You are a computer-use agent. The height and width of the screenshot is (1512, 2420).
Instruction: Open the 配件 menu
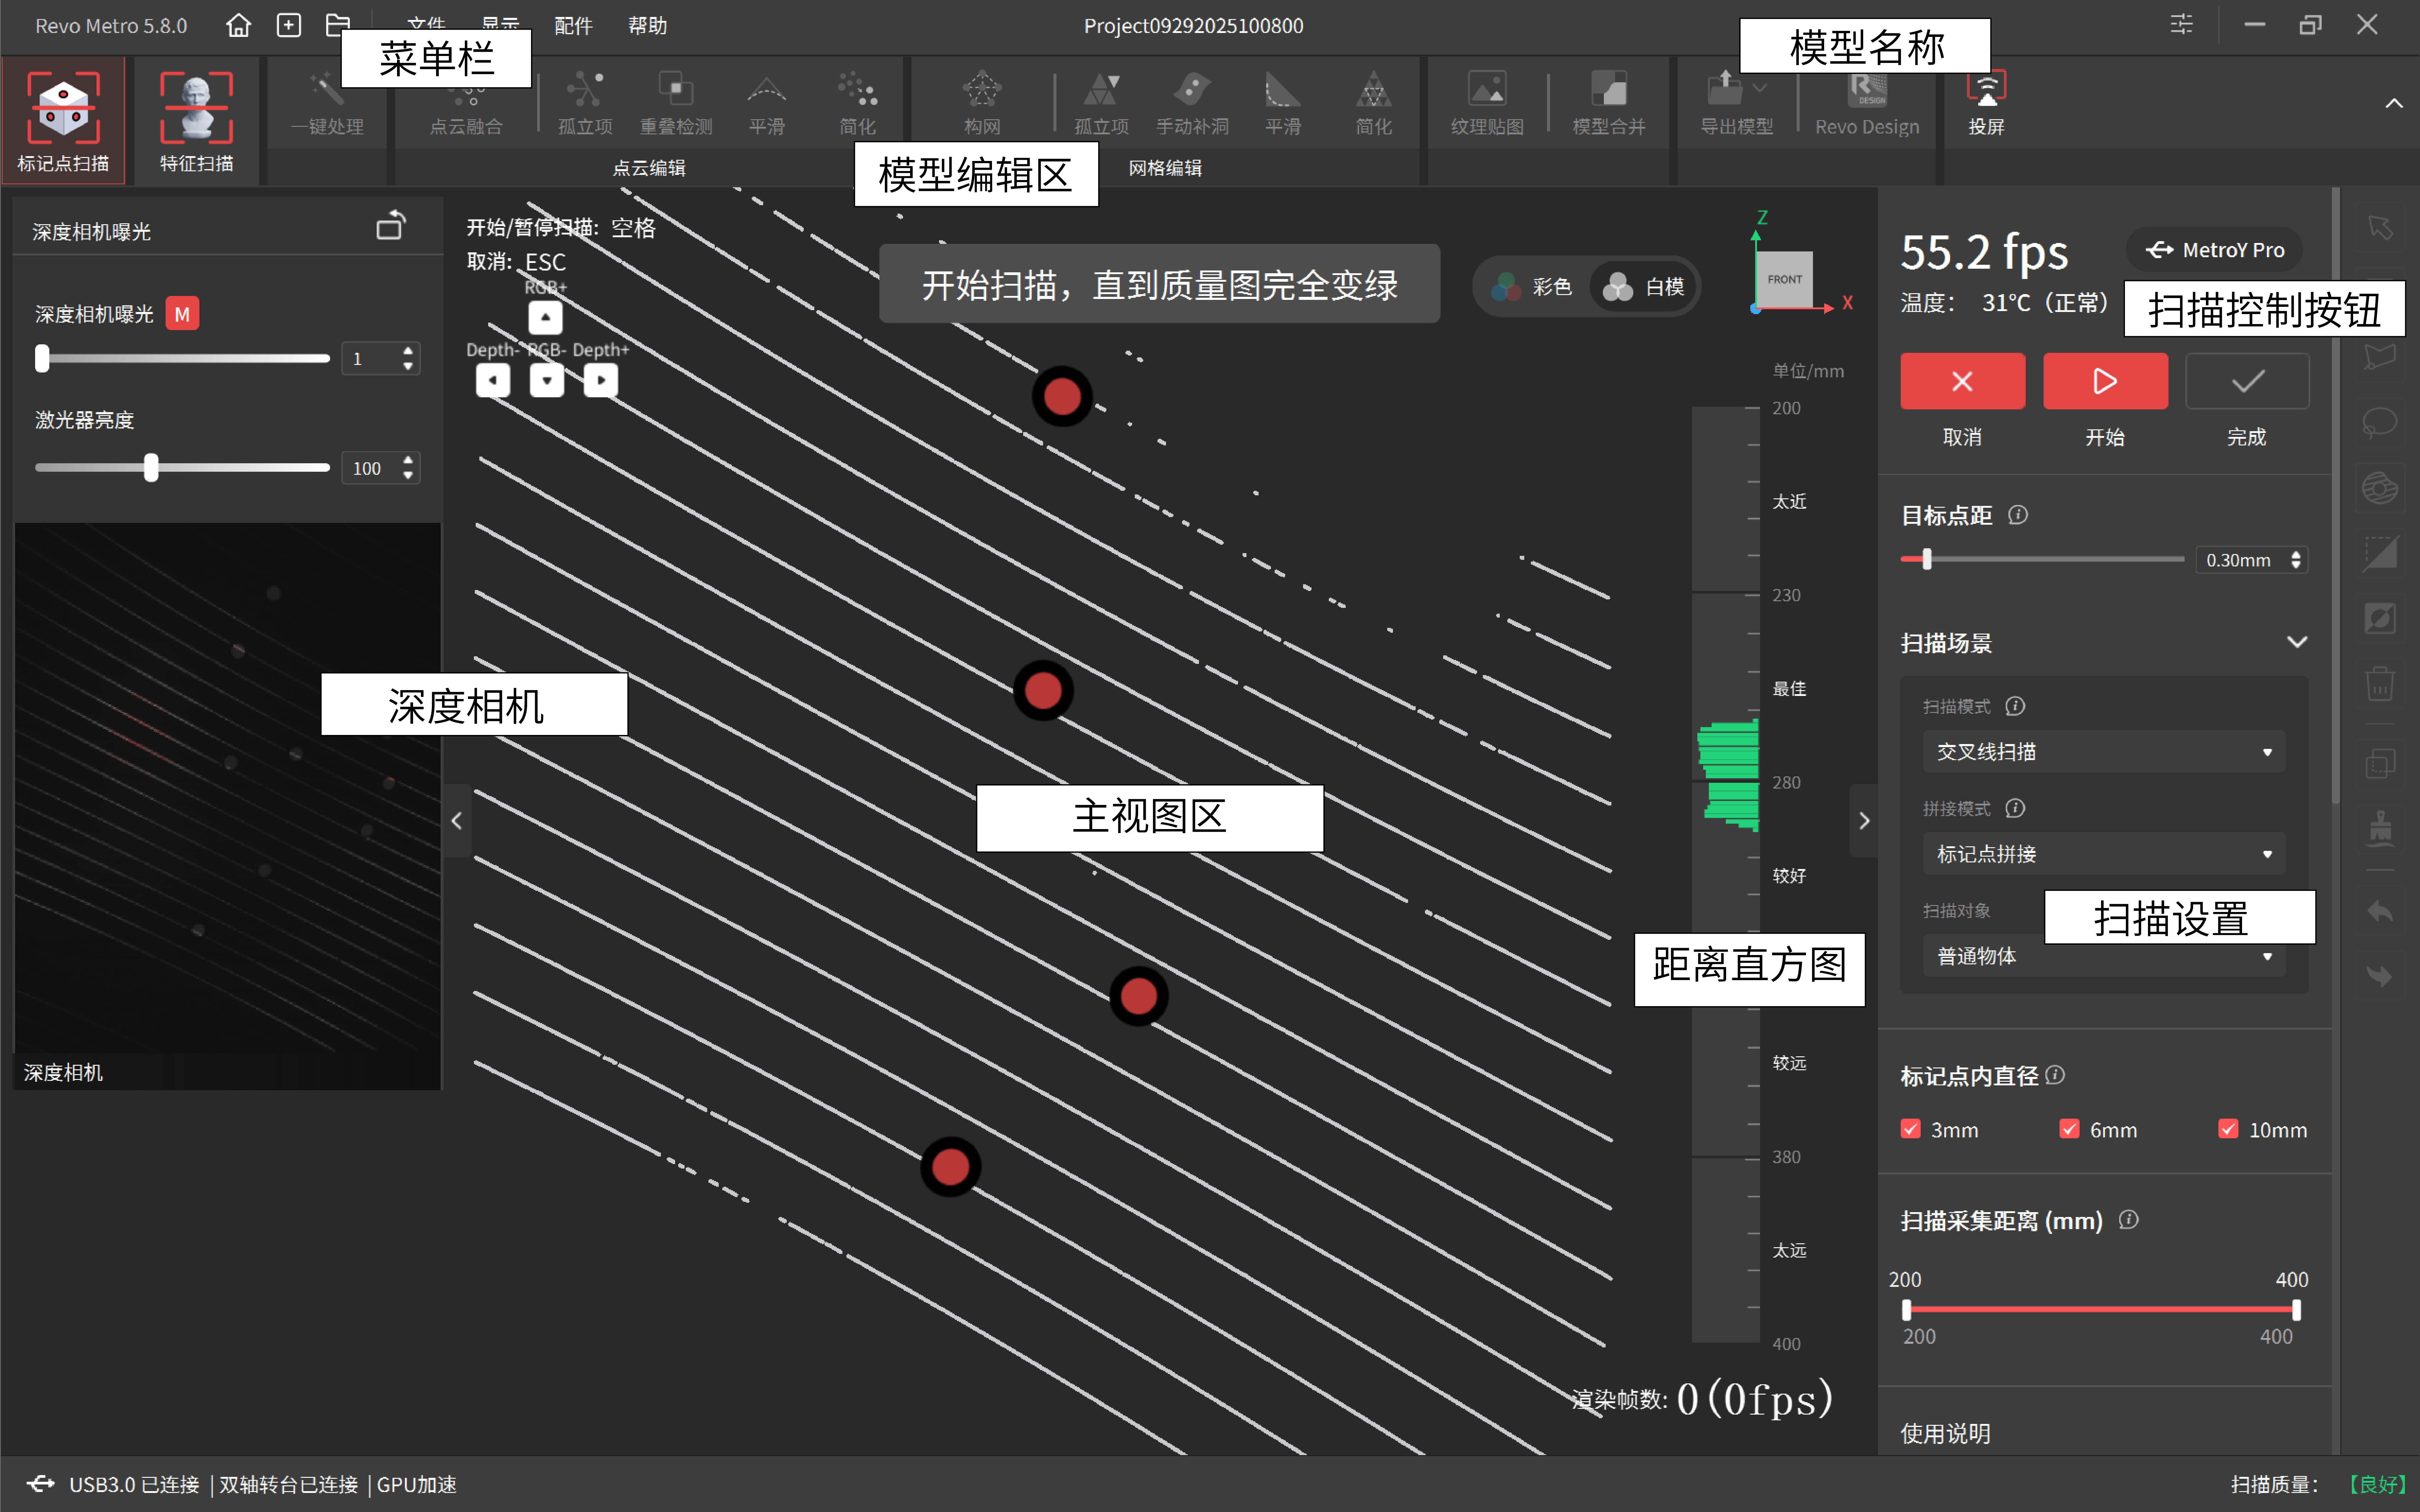coord(573,25)
